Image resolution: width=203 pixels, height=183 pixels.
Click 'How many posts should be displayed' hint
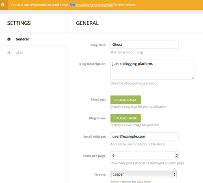[x=147, y=163]
